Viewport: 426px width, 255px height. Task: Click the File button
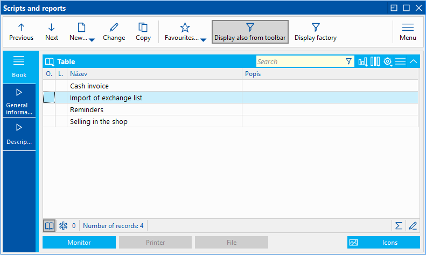coord(232,242)
